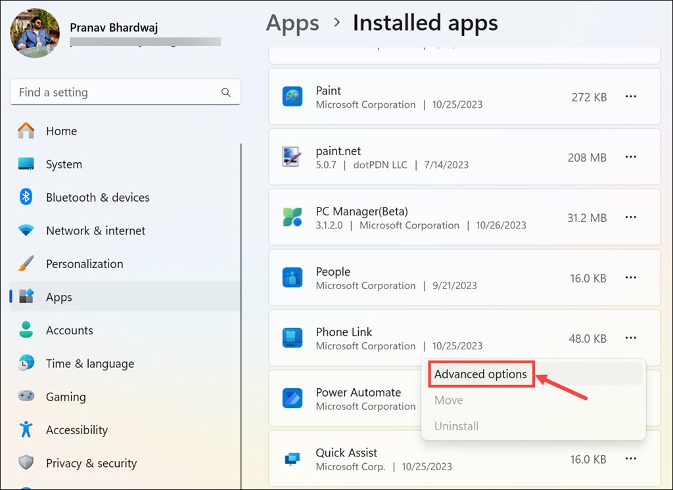This screenshot has height=490, width=673.
Task: Click the paint.net app icon
Action: click(x=292, y=157)
